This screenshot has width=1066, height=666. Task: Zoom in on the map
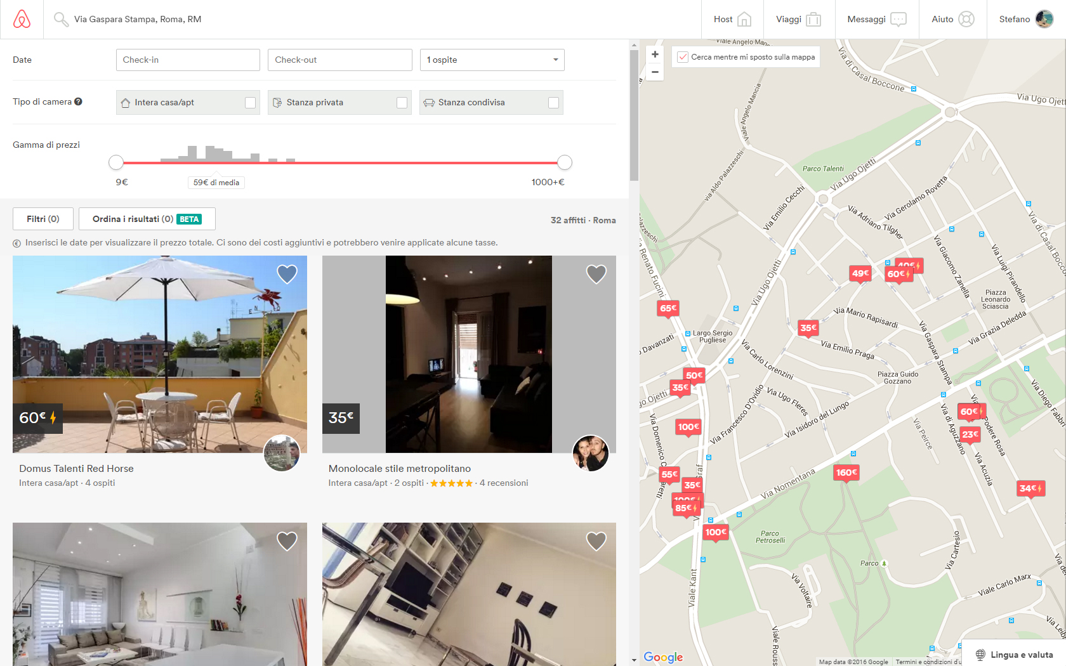[x=655, y=55]
